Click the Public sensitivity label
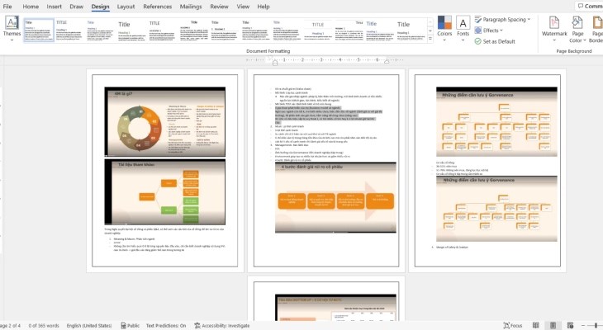Viewport: 603px width, 330px height. 130,325
